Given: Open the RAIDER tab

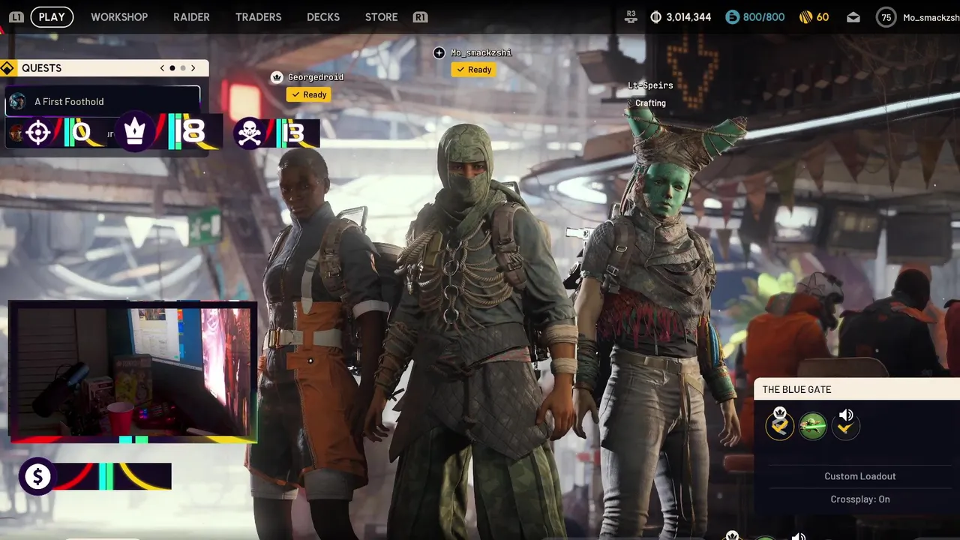Looking at the screenshot, I should [191, 16].
